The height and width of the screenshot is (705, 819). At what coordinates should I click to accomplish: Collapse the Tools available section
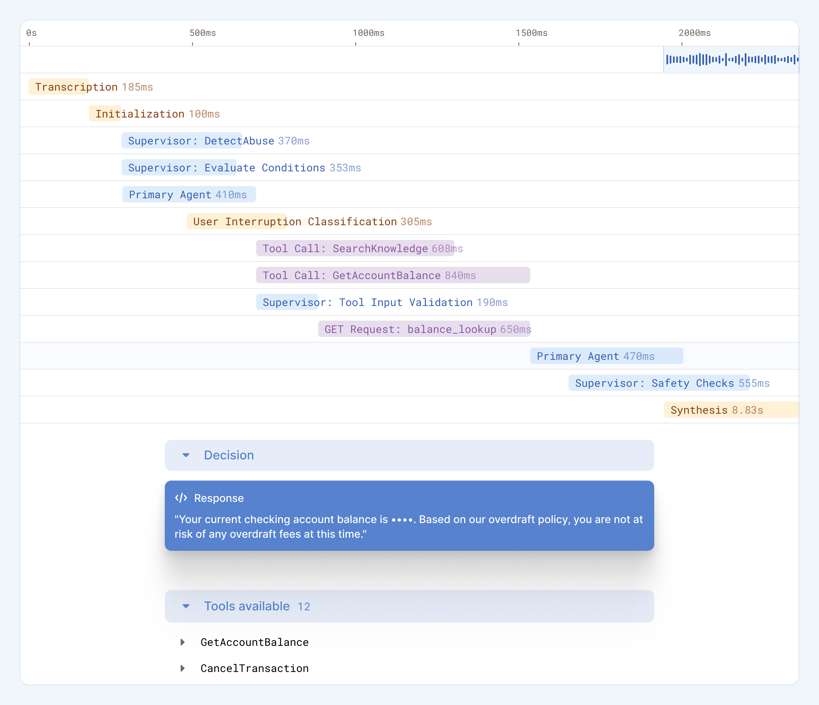(186, 606)
